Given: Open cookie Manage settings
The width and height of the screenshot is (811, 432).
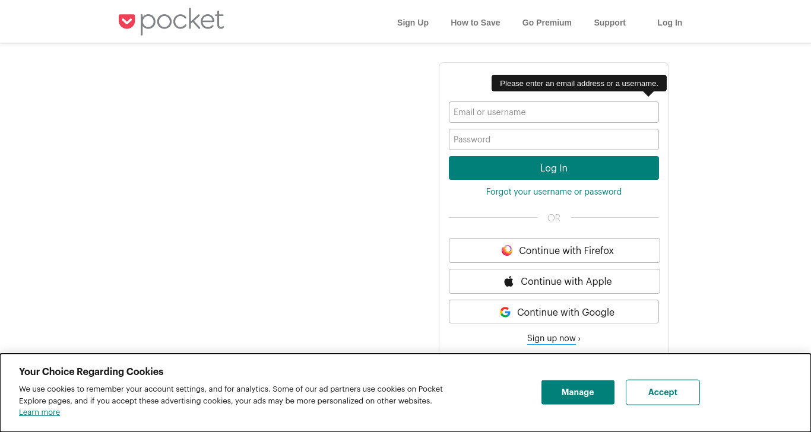Looking at the screenshot, I should [578, 392].
